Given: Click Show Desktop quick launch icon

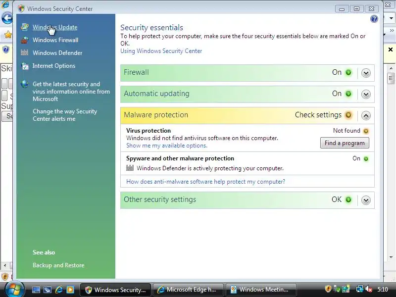Looking at the screenshot, I should 36,290.
